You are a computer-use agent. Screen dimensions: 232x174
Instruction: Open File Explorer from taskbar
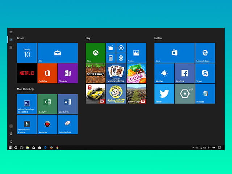(28, 148)
